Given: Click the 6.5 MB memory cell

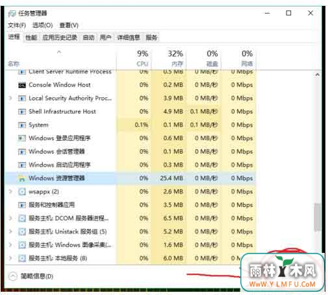Looking at the screenshot, I should [173, 218].
